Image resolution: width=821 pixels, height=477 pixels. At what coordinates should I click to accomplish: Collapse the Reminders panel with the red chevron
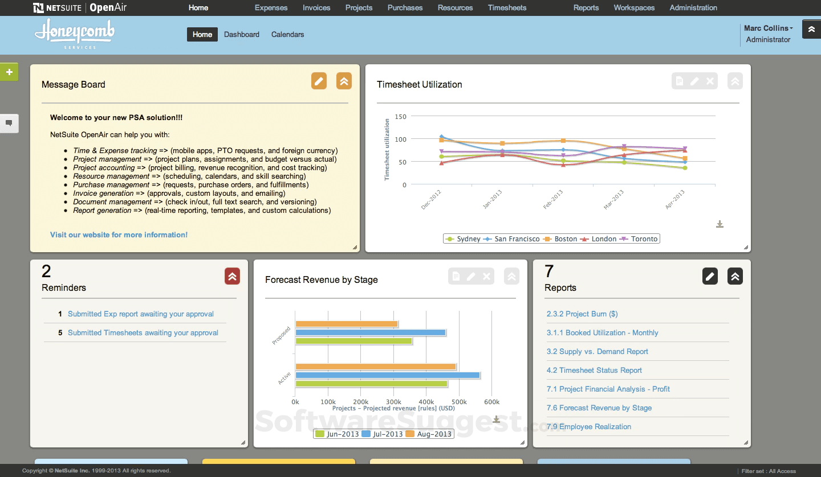tap(232, 276)
